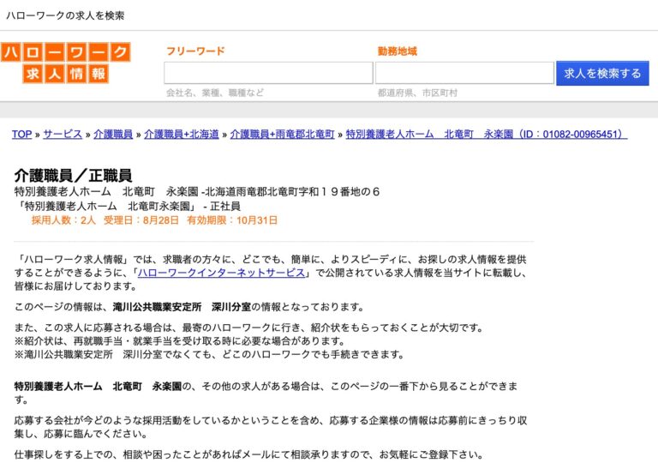Click the ハローワーク求人情報 orange logo
Viewport: 658px width, 475px height.
pos(66,63)
